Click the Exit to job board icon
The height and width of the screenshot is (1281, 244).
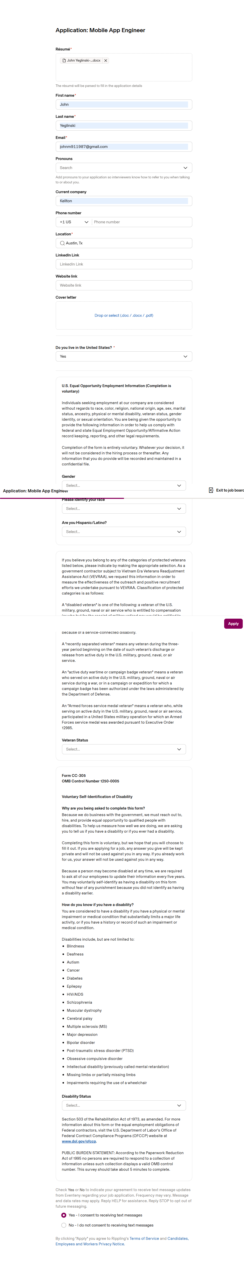[x=211, y=490]
